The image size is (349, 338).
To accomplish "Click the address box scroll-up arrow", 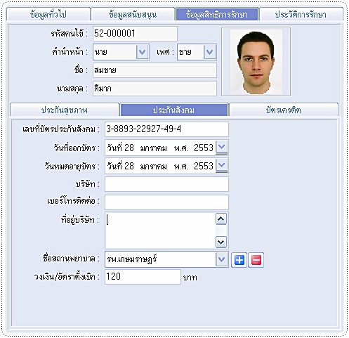I will pos(221,219).
